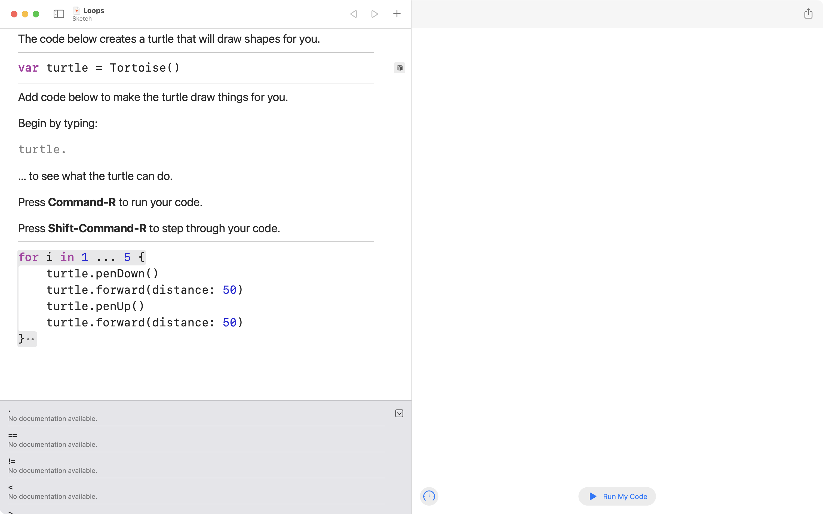Click the performance/timer indicator icon

click(x=428, y=496)
